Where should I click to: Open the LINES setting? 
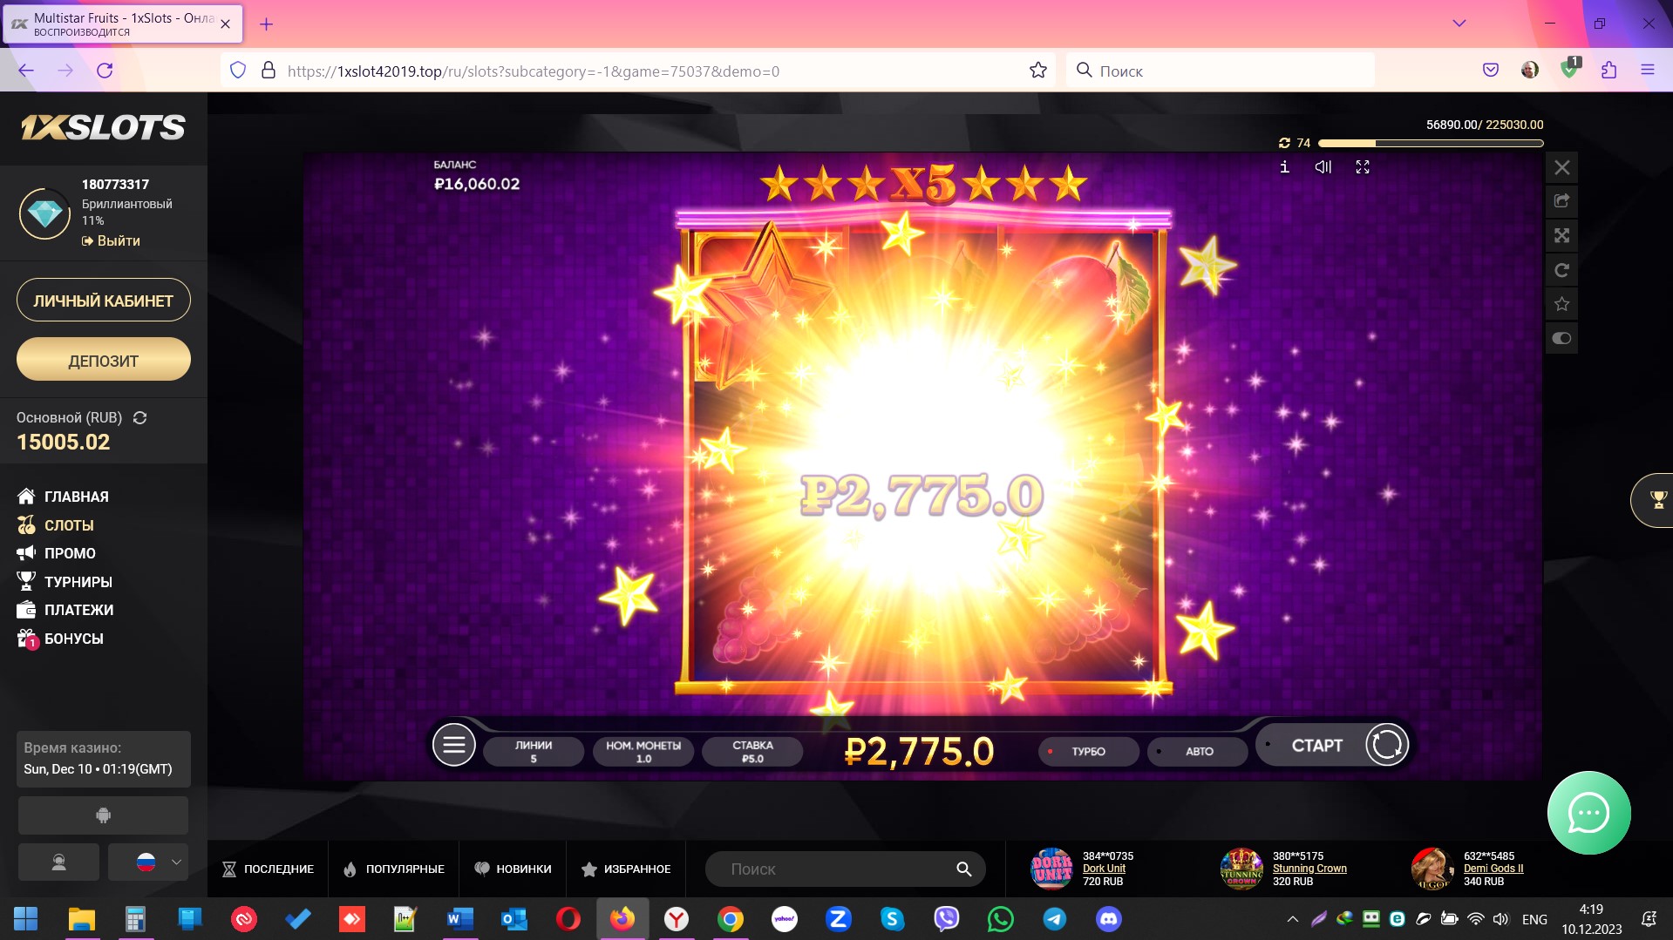pyautogui.click(x=534, y=751)
